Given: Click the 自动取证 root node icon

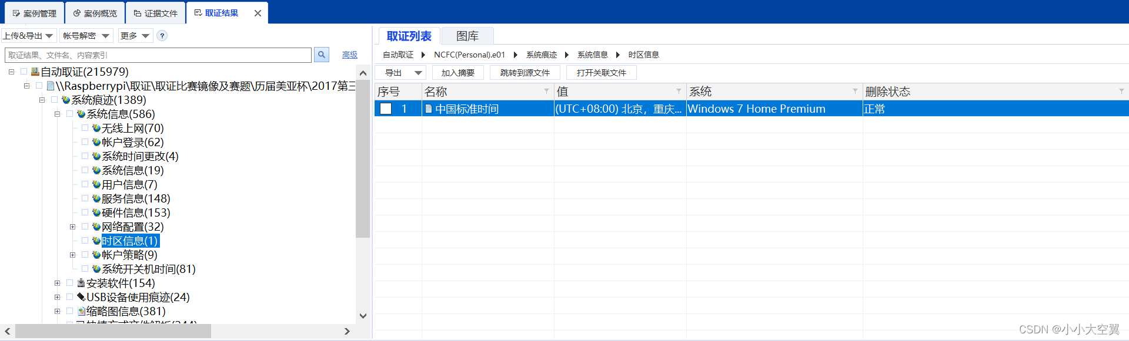Looking at the screenshot, I should [x=35, y=72].
